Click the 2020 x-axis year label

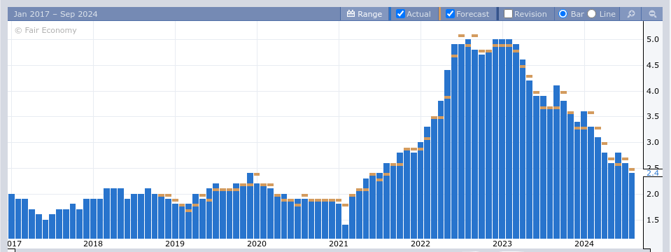point(257,244)
